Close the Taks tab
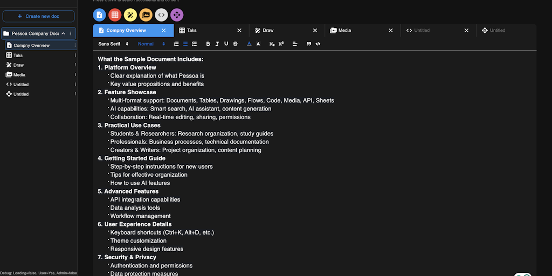The width and height of the screenshot is (552, 276). pos(239,31)
